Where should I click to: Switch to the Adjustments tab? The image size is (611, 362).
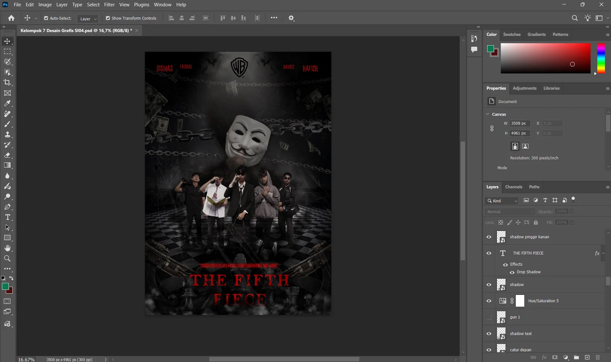click(525, 88)
